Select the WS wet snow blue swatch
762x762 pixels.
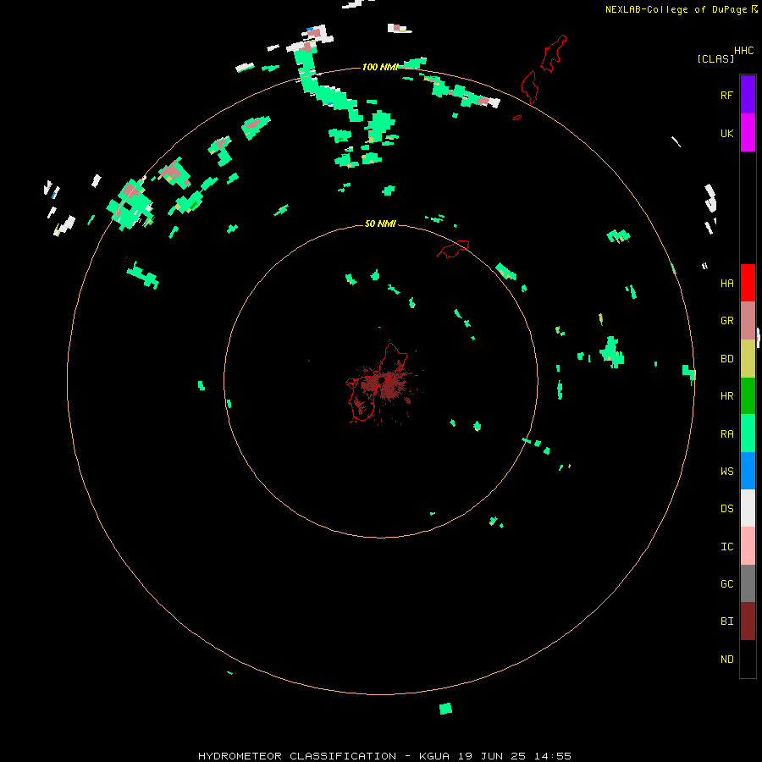click(x=748, y=471)
